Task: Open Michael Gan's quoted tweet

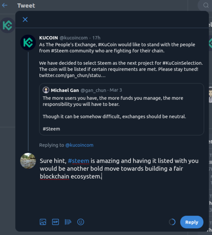Action: tap(122, 110)
